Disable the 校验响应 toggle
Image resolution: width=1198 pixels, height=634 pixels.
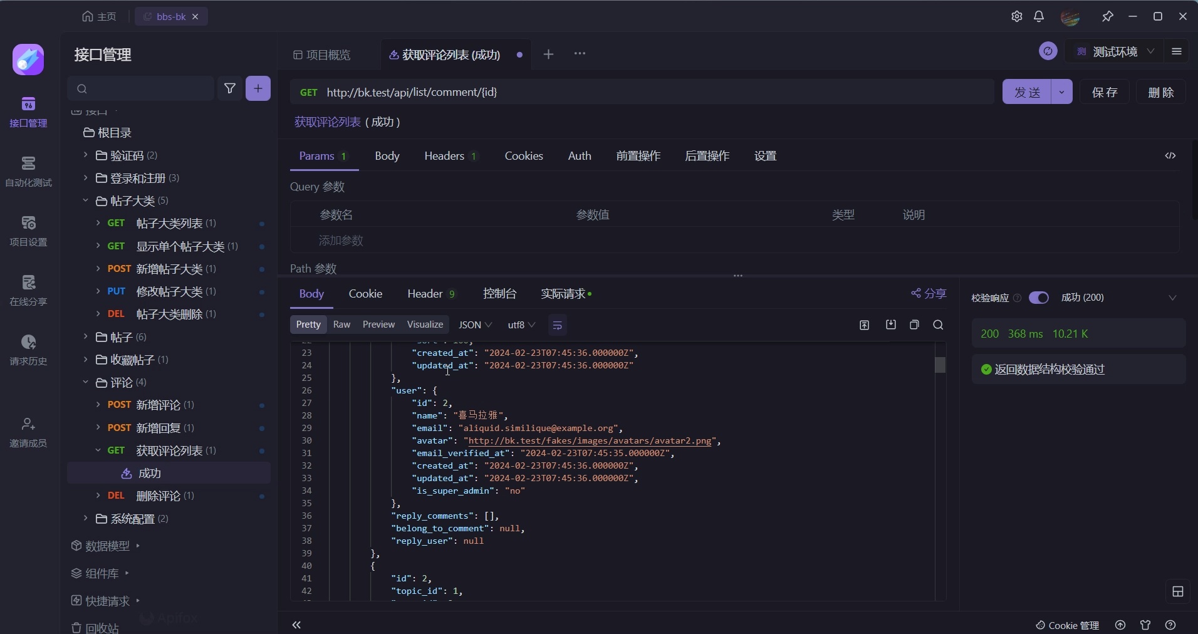click(1039, 298)
